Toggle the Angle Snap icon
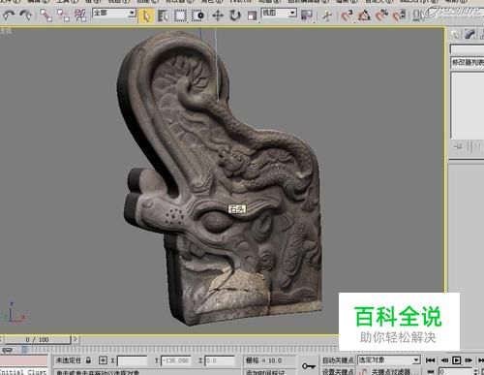 point(364,16)
